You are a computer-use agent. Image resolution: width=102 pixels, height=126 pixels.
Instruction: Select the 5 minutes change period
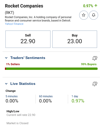[12, 96]
